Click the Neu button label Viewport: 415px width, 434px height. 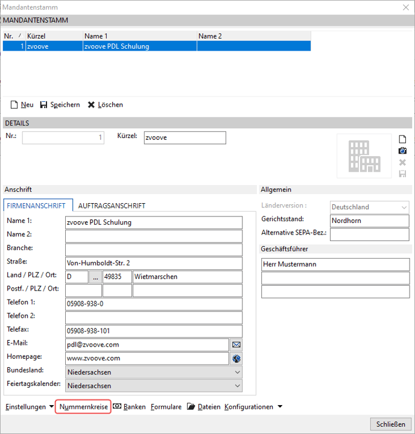(x=27, y=105)
